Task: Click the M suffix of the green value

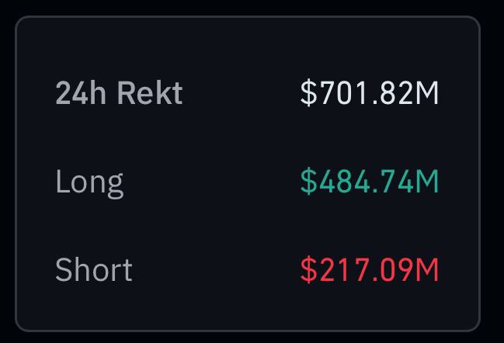Action: [x=427, y=181]
